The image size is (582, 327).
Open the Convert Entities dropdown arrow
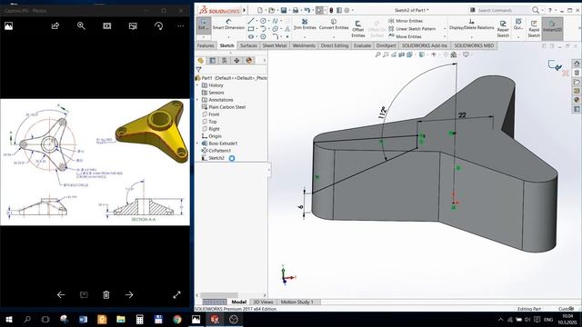tap(334, 37)
